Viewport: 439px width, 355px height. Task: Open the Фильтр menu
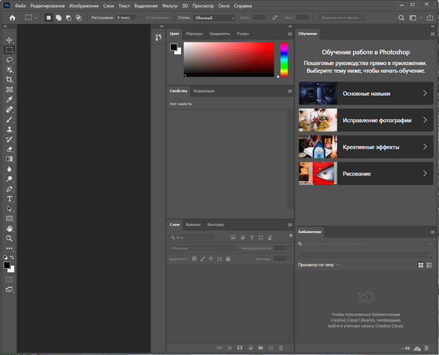coord(169,5)
